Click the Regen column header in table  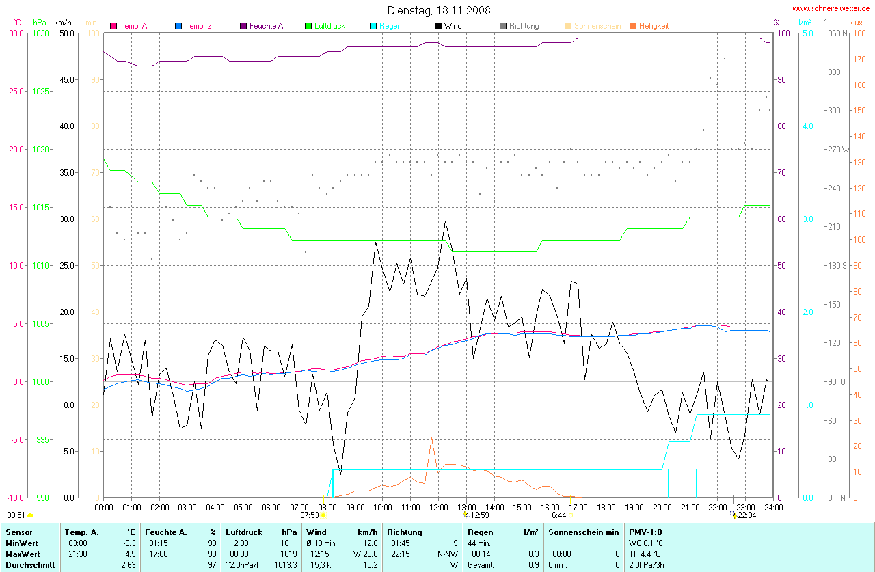[480, 532]
